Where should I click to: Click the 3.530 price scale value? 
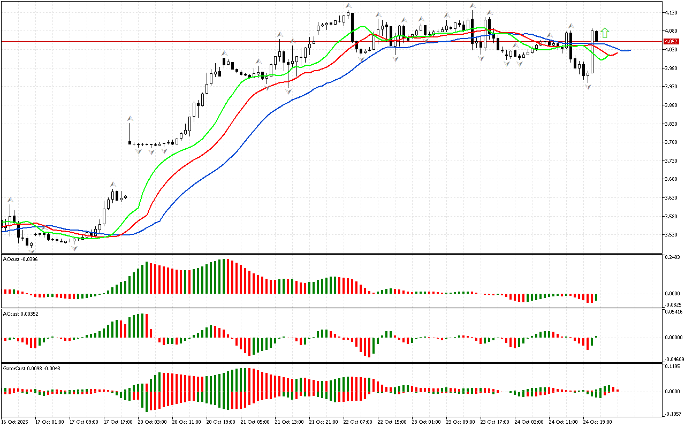(x=672, y=235)
